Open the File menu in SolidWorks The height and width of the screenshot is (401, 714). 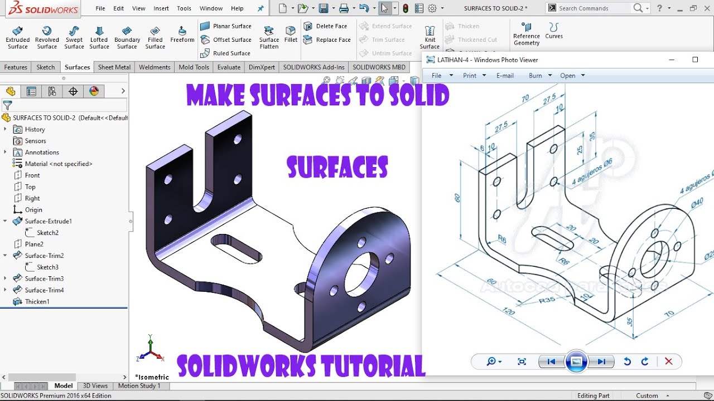tap(100, 8)
